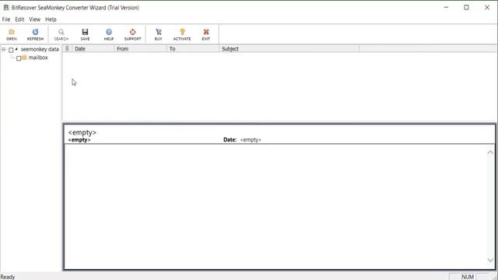Click the Buy cart icon
Viewport: 498px width, 280px height.
[158, 34]
